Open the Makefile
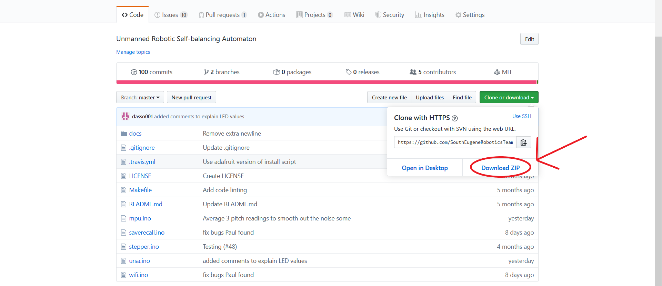This screenshot has height=286, width=662. tap(140, 190)
